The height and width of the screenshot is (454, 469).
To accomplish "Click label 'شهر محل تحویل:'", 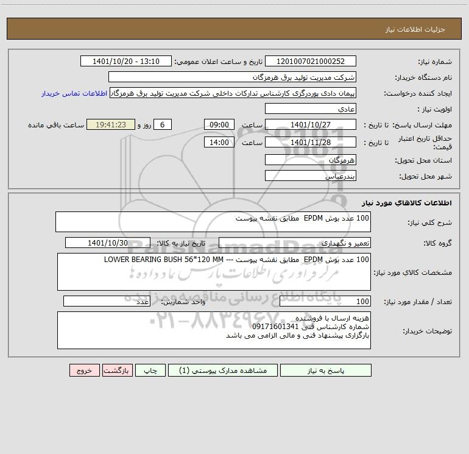I will (x=425, y=176).
